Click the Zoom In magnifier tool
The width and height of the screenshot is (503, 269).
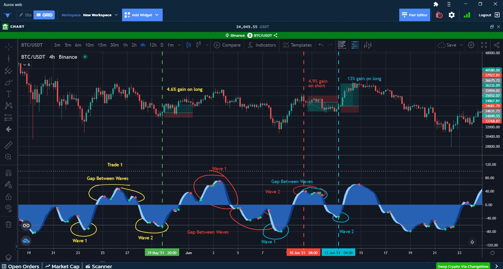(8, 157)
